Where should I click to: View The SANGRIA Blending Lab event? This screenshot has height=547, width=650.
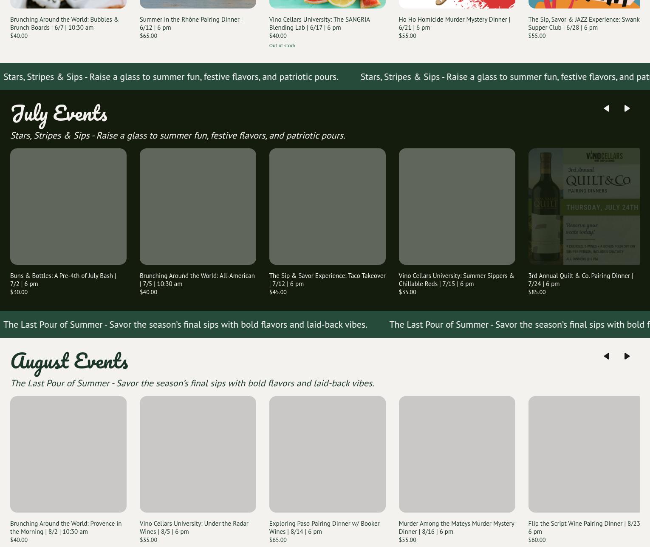(319, 23)
